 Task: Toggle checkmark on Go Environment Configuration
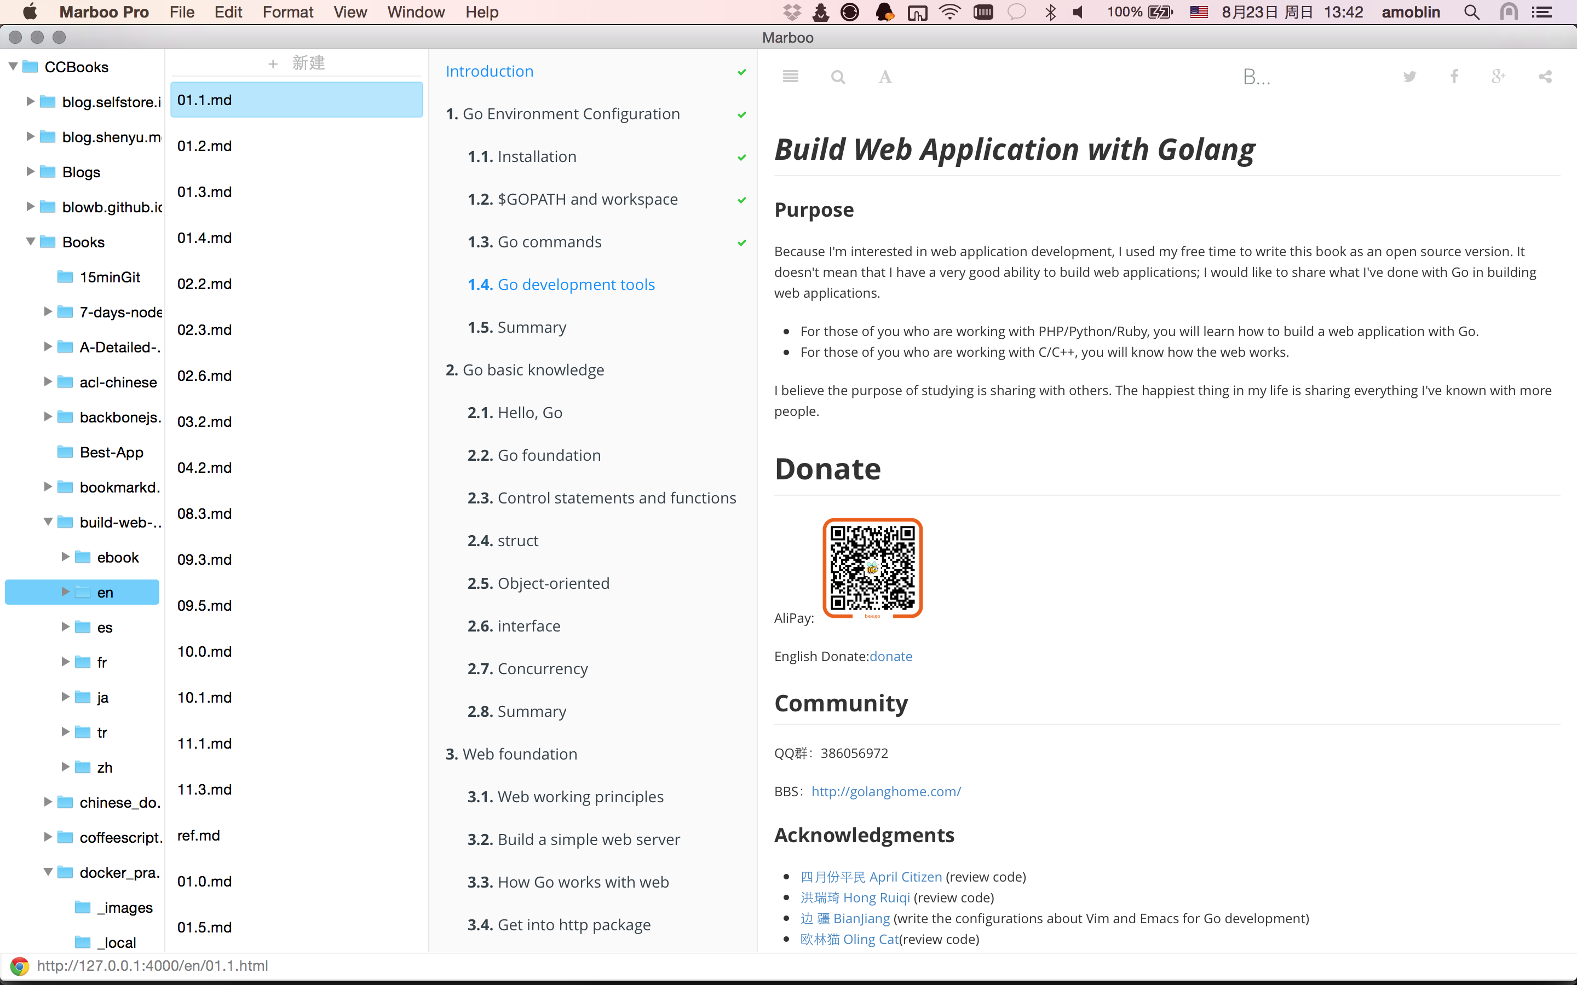[743, 113]
